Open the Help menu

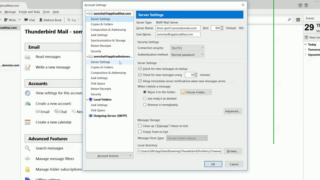click(x=56, y=12)
